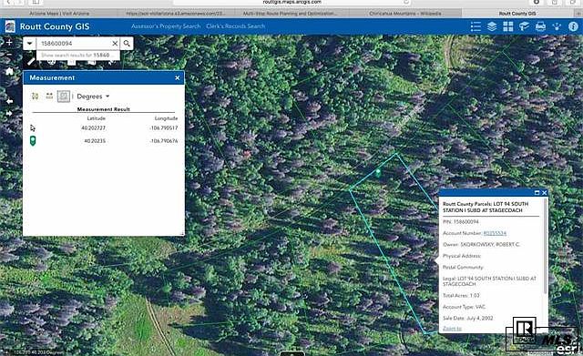The height and width of the screenshot is (356, 583).
Task: Open the About info icon
Action: click(x=573, y=26)
